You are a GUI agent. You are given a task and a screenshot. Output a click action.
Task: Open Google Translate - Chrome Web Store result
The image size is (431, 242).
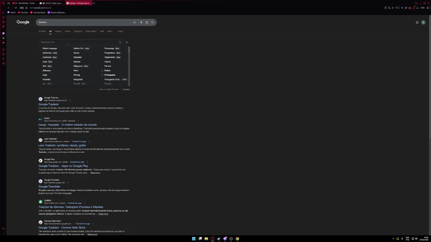[62, 228]
